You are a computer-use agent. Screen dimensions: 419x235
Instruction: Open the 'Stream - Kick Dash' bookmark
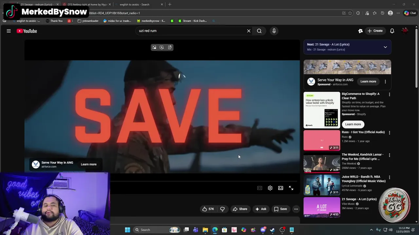pos(192,21)
